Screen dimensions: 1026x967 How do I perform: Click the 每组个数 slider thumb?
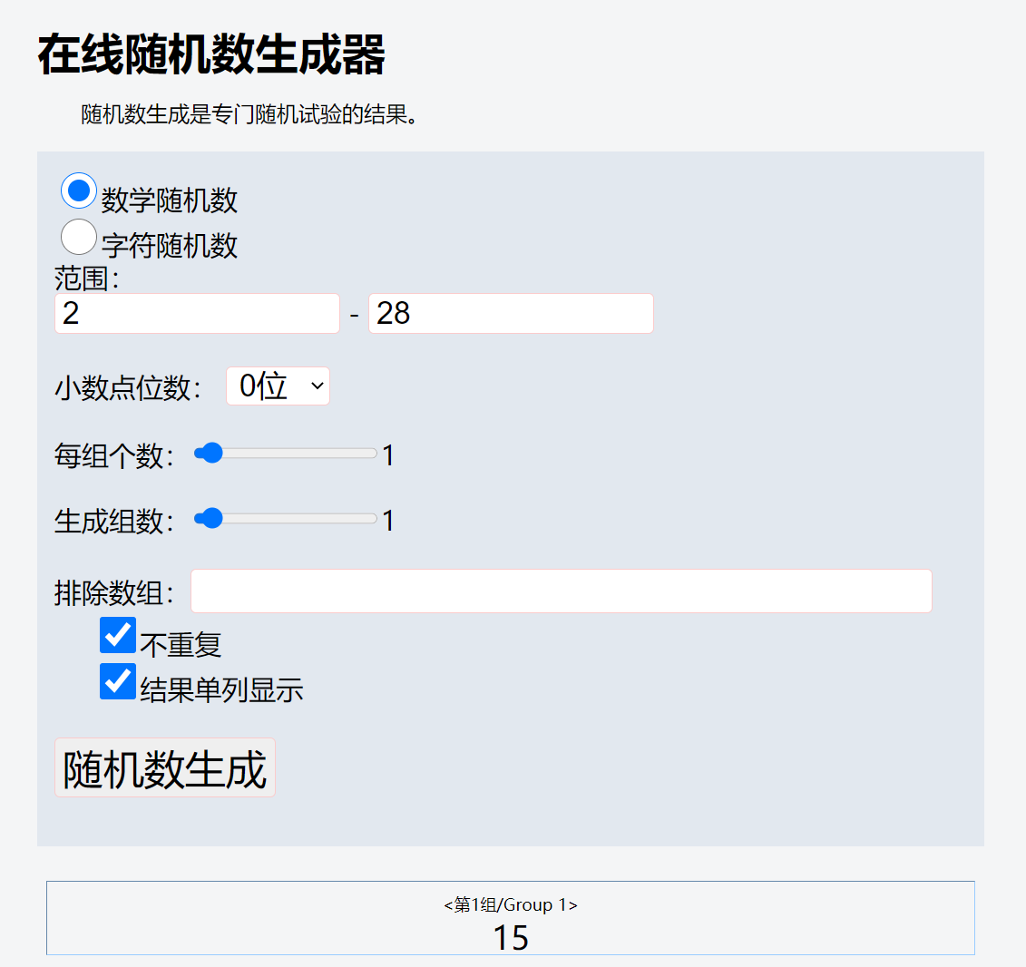210,453
